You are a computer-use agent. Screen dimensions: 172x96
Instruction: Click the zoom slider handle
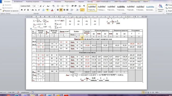167,93
